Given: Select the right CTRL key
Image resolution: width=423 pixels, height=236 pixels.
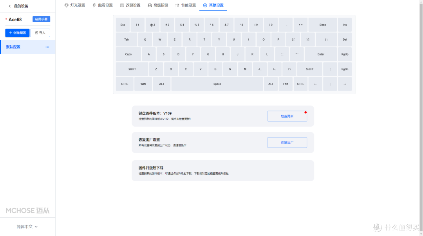Looking at the screenshot, I should click(x=300, y=84).
